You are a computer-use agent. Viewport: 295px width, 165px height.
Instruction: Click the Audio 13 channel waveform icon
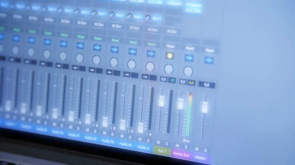[x=115, y=49]
